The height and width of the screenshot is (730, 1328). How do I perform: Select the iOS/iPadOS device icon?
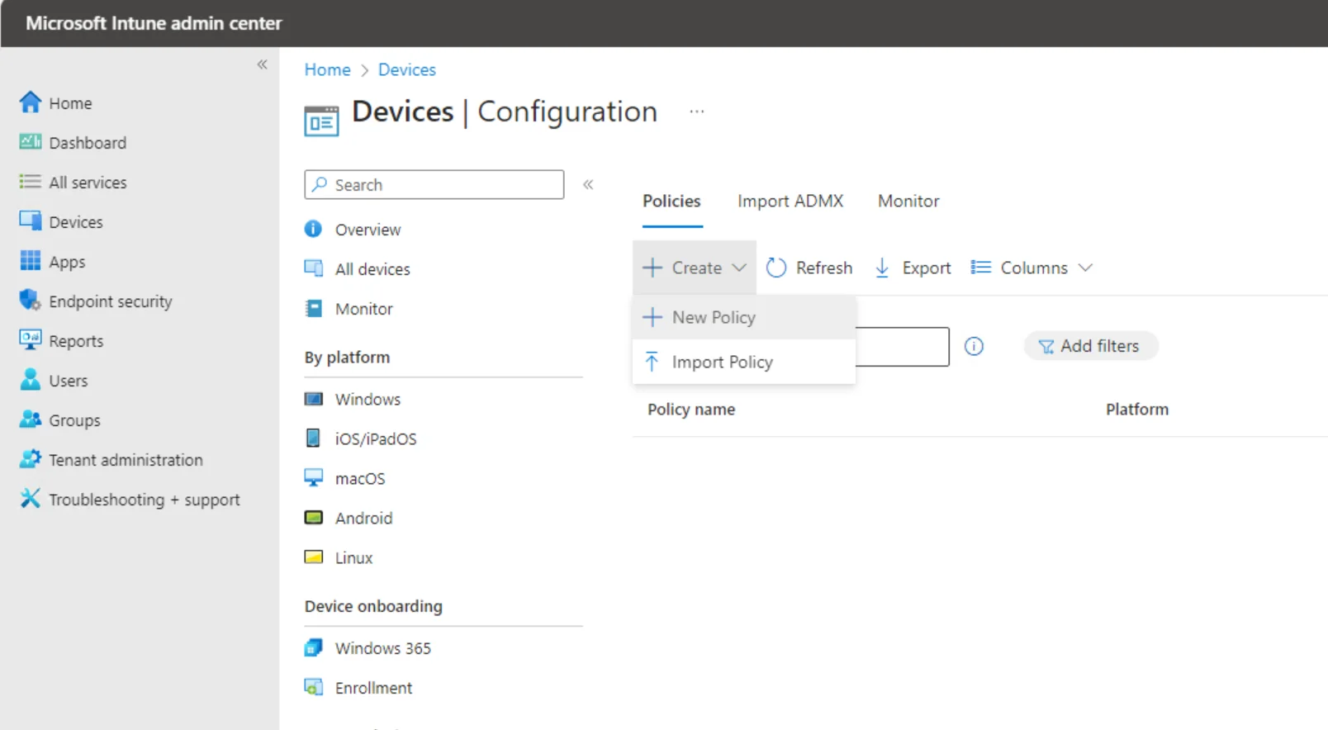(313, 438)
